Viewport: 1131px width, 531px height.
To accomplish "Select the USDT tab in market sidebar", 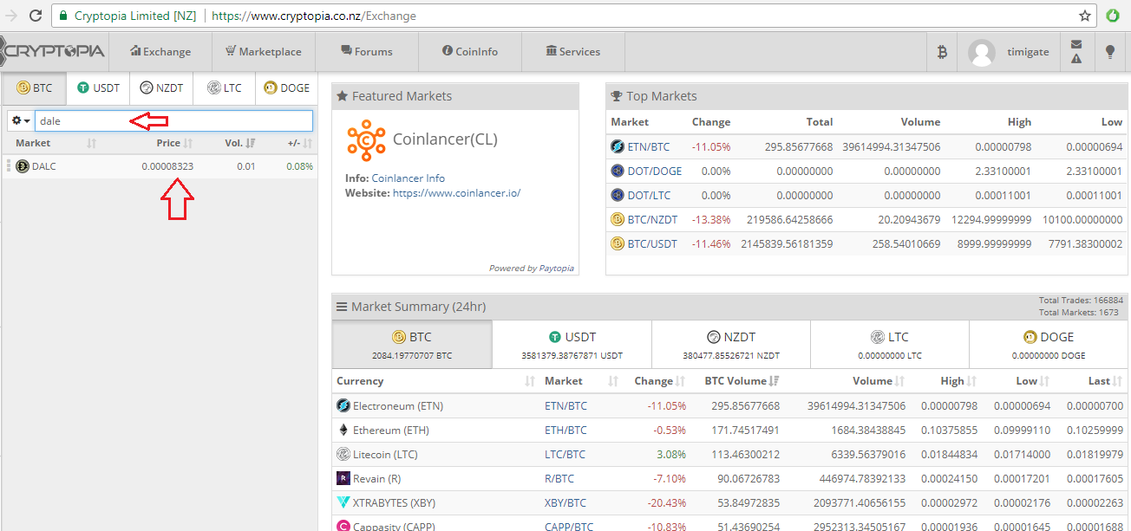I will coord(98,87).
